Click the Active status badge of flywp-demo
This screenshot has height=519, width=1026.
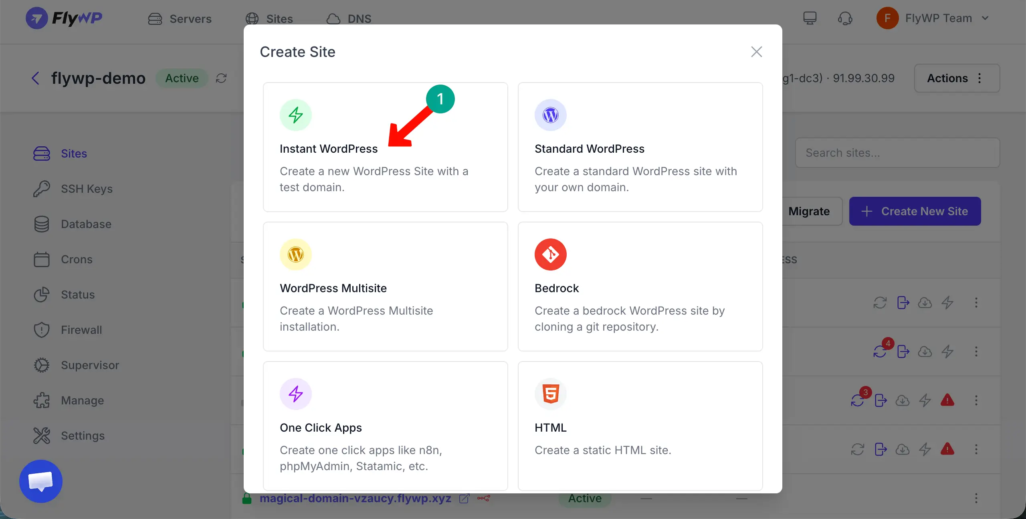point(182,78)
